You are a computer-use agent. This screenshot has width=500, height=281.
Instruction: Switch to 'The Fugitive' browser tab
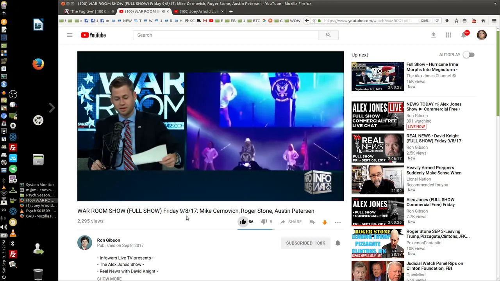90,11
